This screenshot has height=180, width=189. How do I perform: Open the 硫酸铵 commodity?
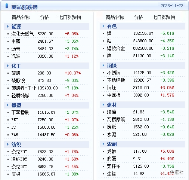pos(18,80)
